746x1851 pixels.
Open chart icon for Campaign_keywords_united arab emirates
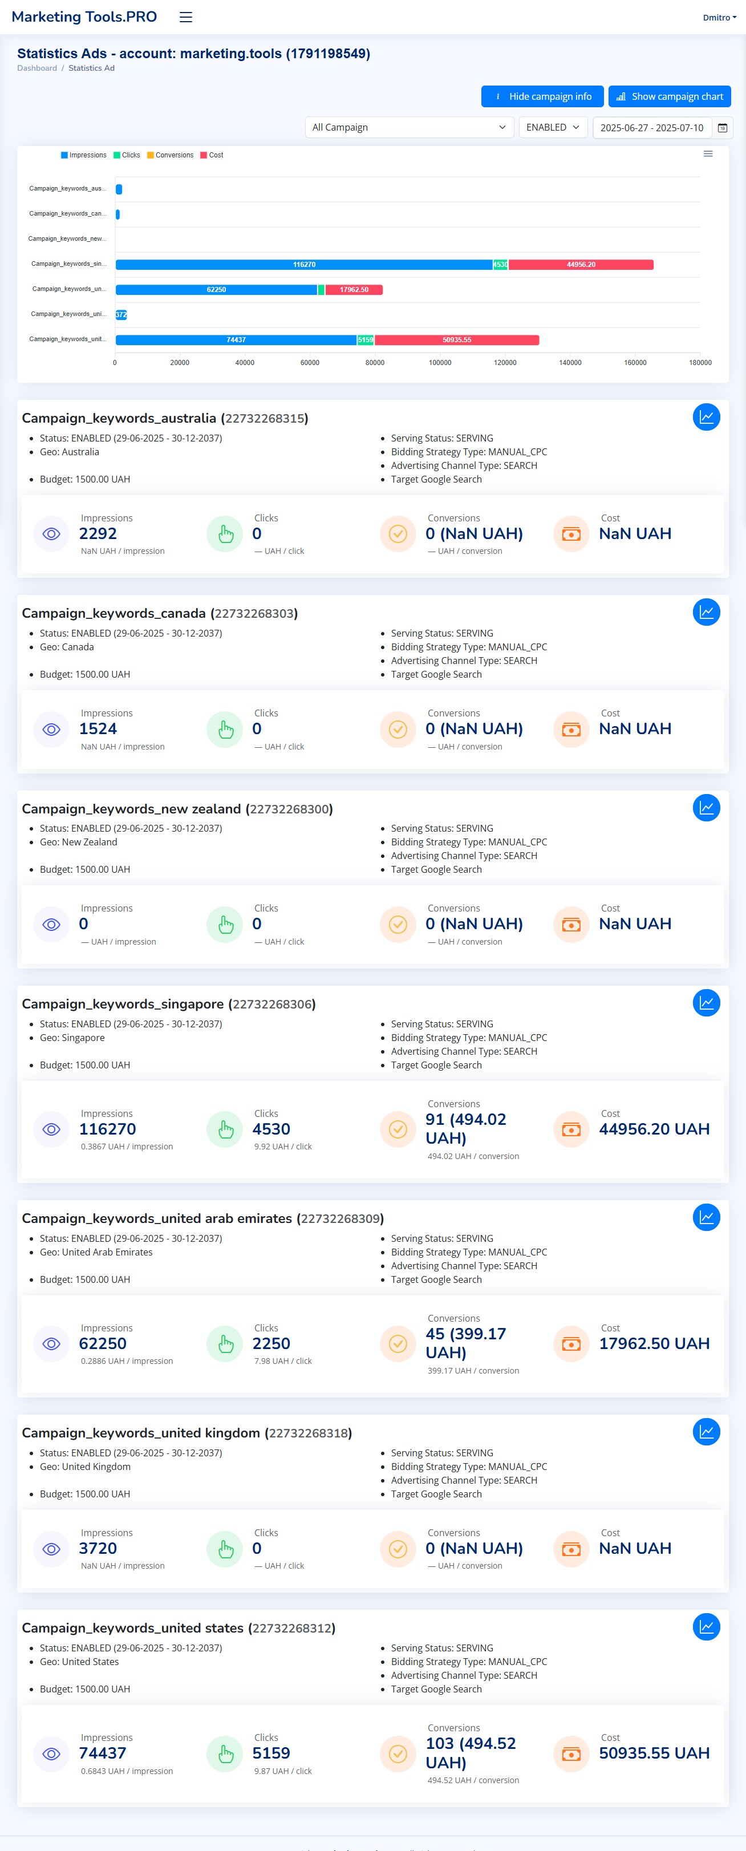706,1217
